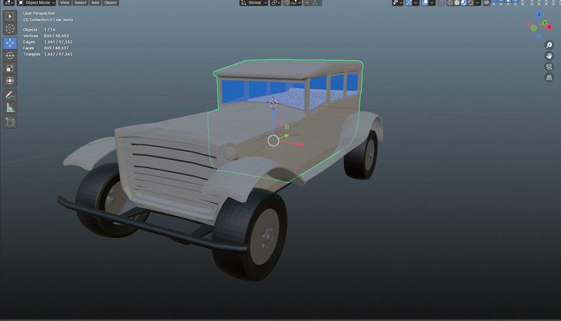Open the Object Mode dropdown

click(37, 3)
